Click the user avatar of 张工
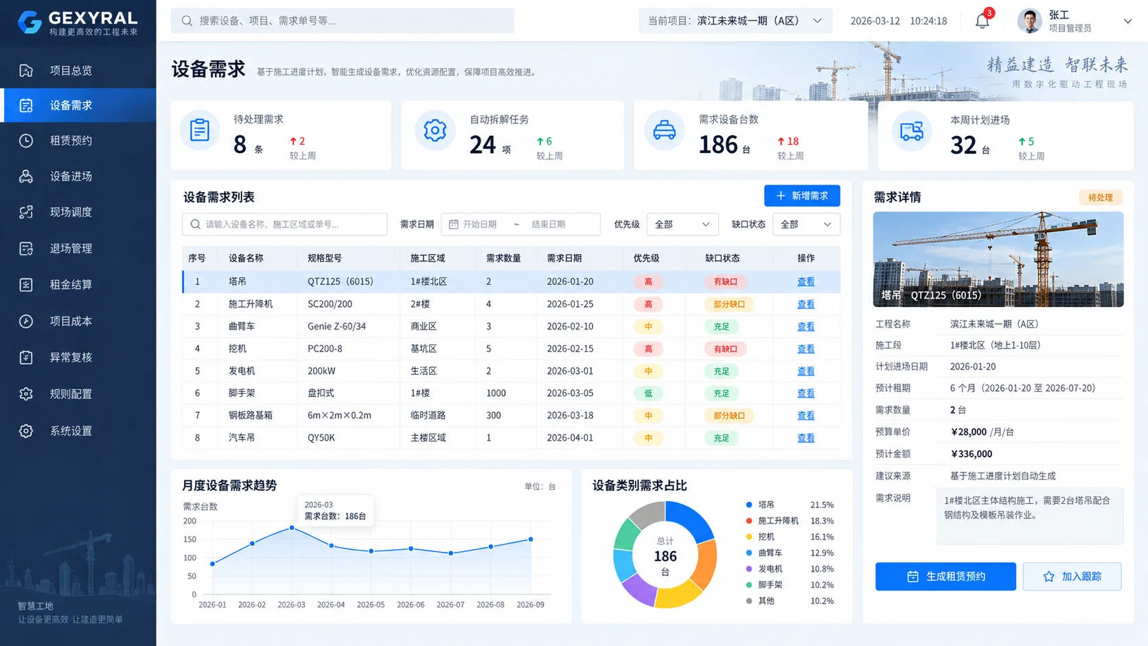The width and height of the screenshot is (1148, 646). click(1029, 21)
